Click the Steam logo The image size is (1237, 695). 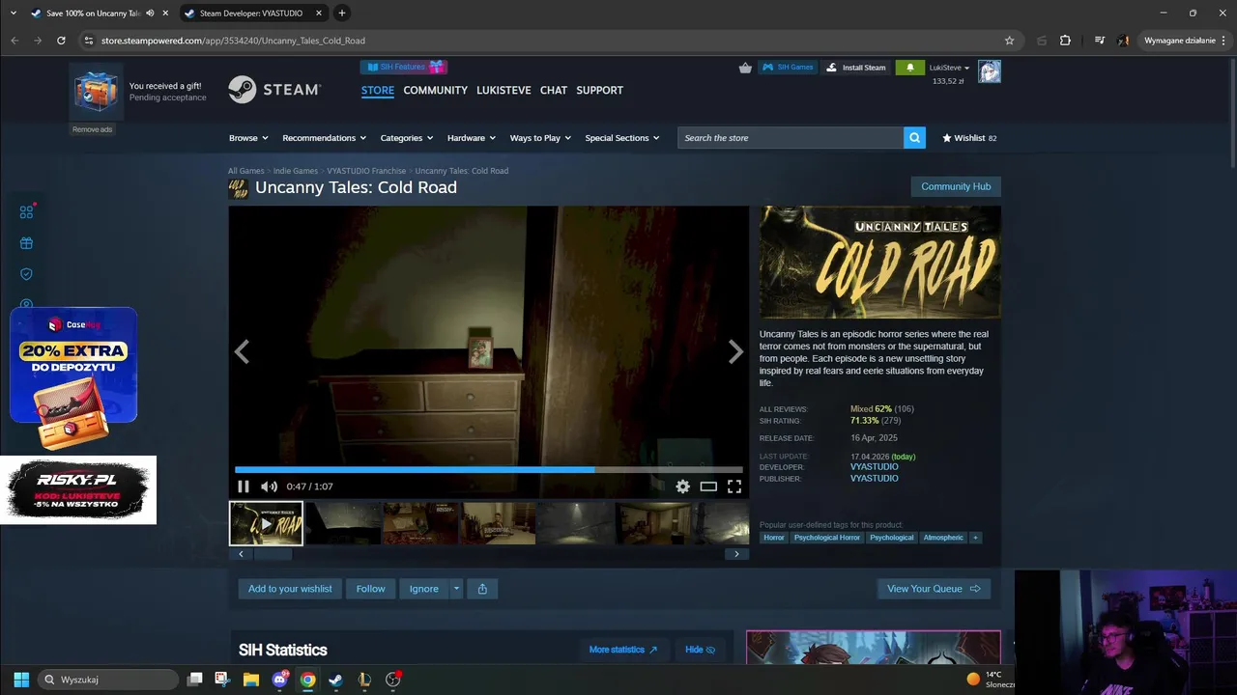(x=274, y=89)
